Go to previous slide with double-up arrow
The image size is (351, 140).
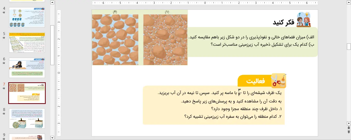click(x=349, y=127)
